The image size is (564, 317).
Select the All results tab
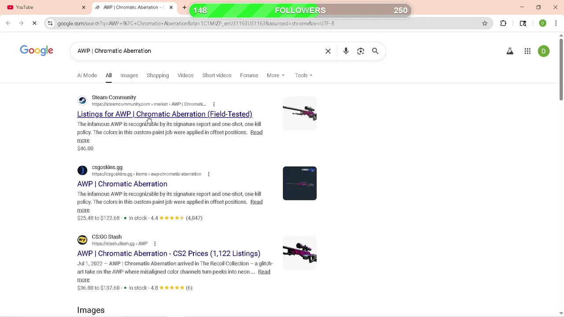pyautogui.click(x=108, y=75)
